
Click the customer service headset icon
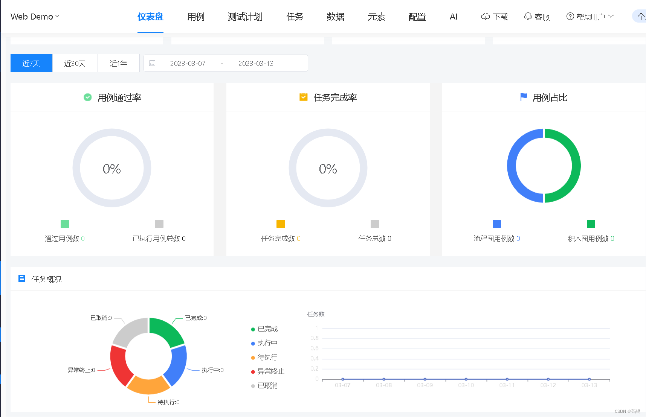click(x=528, y=17)
